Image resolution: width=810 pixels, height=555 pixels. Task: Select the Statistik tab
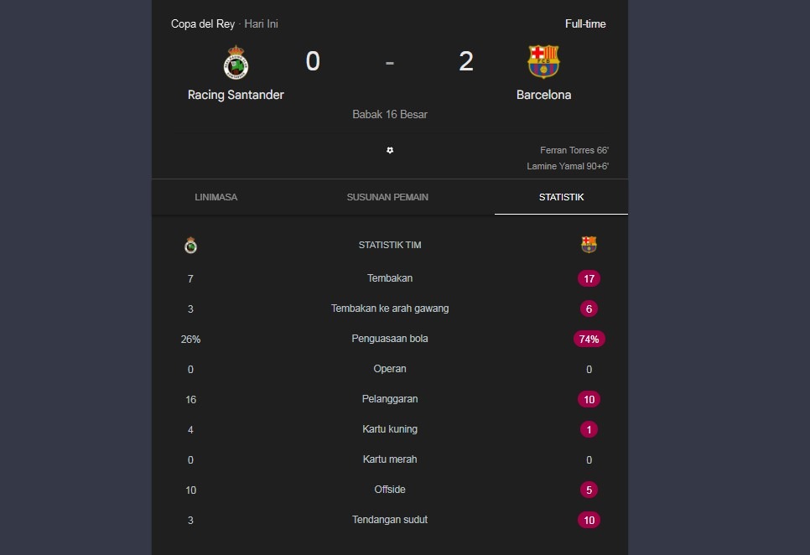coord(561,198)
